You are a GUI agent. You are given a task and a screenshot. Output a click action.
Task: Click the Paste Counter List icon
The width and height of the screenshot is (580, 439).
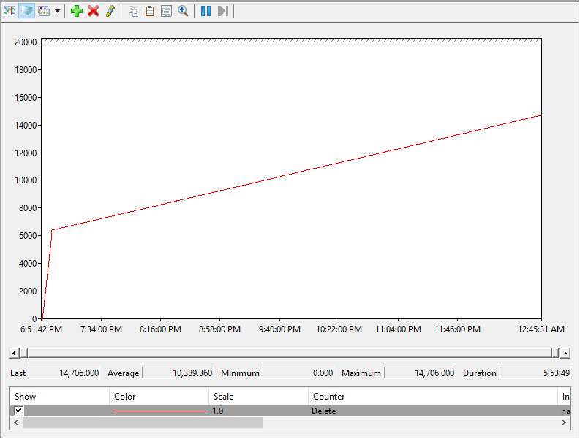tap(150, 11)
